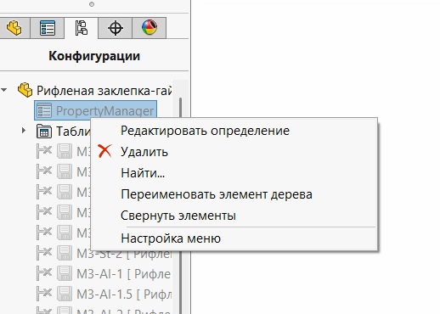
Task: Click the config flag icon beside M3-Al-1
Action: [x=44, y=273]
